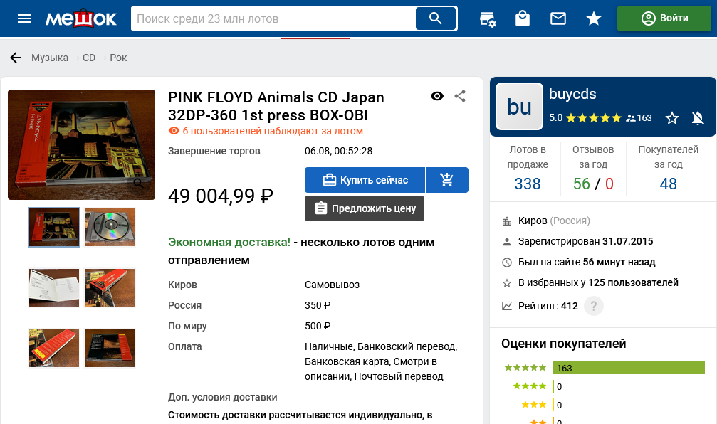Click the Войти login button
This screenshot has width=717, height=424.
[x=664, y=18]
